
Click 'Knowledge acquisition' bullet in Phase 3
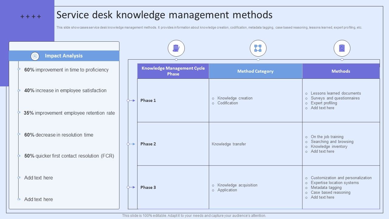(x=237, y=185)
